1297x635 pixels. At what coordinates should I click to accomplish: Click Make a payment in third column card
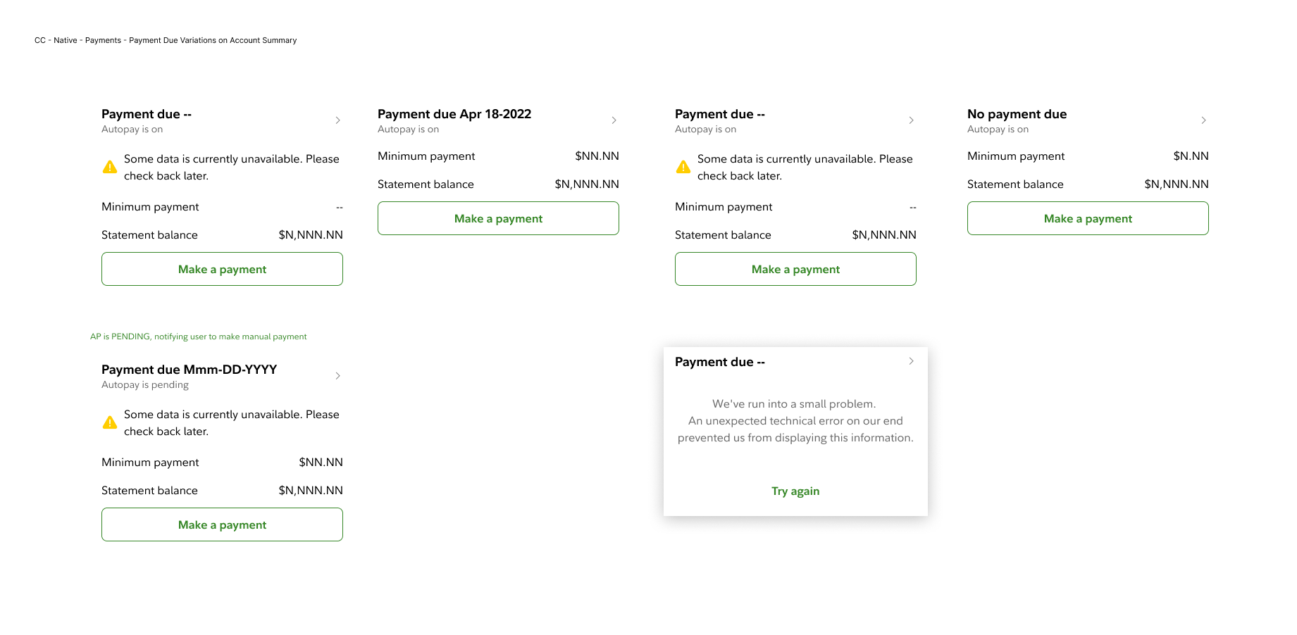(795, 269)
